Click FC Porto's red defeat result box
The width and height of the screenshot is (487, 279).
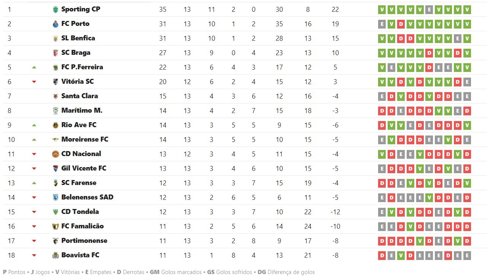401,24
